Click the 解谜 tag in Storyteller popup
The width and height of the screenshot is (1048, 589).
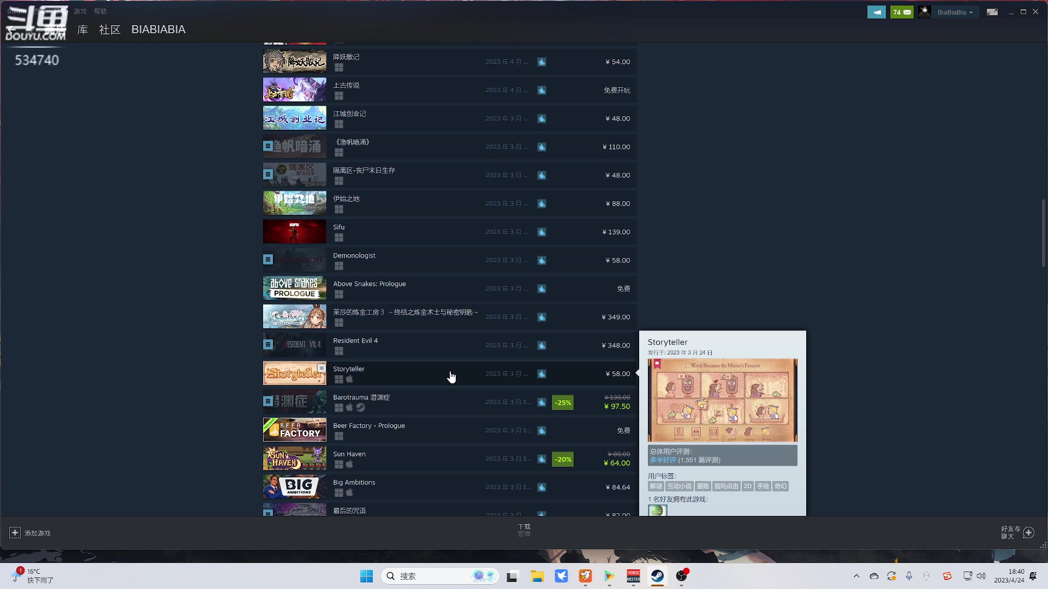656,486
